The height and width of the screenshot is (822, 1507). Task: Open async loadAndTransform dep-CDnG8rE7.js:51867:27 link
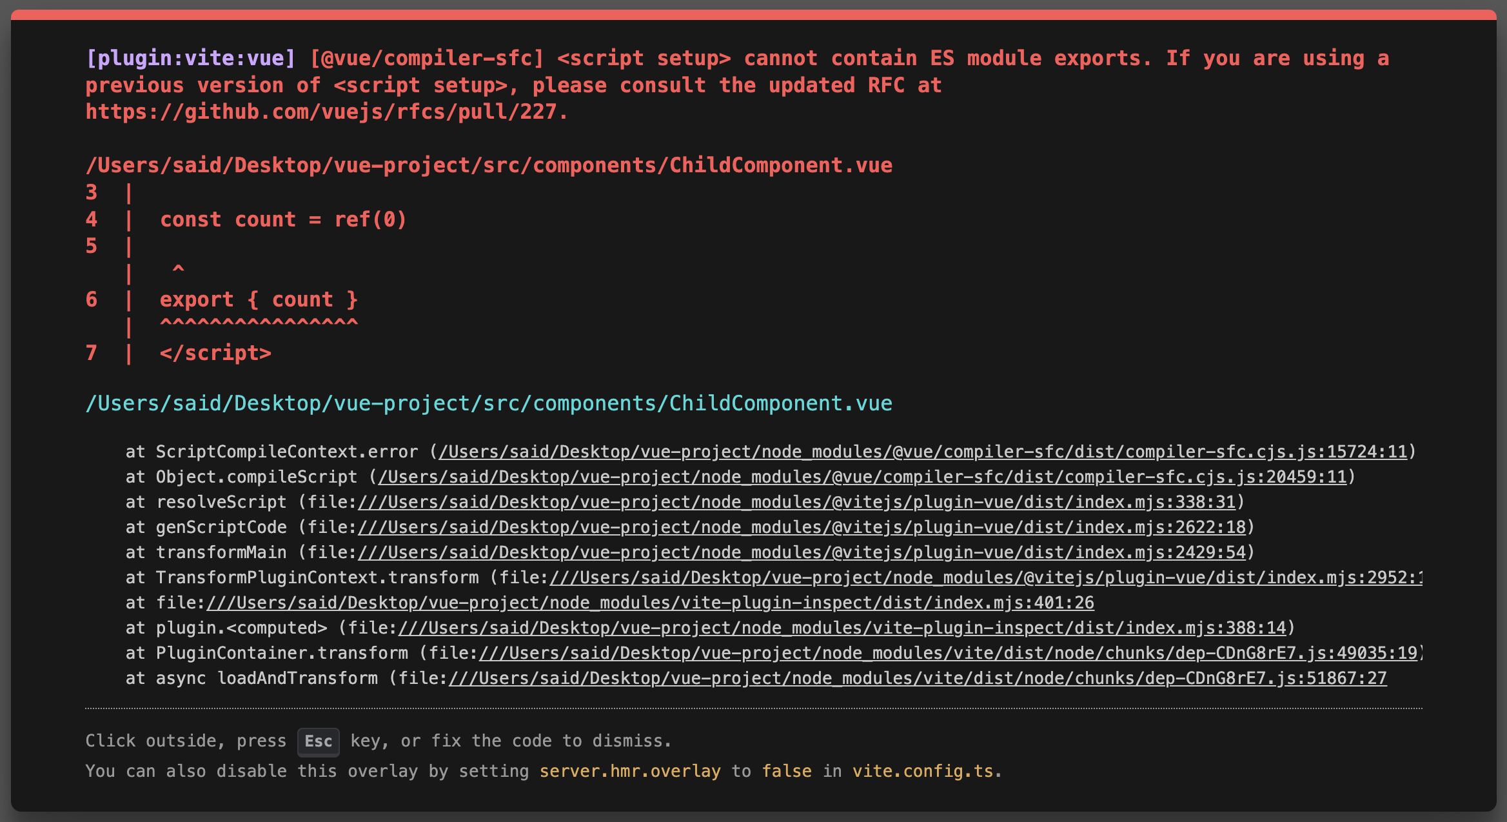point(917,678)
